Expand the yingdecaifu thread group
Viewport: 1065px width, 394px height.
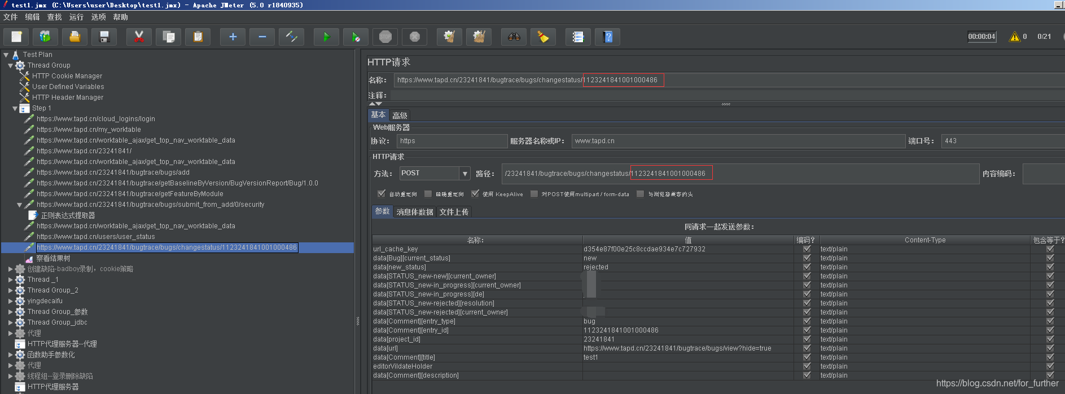coord(10,301)
